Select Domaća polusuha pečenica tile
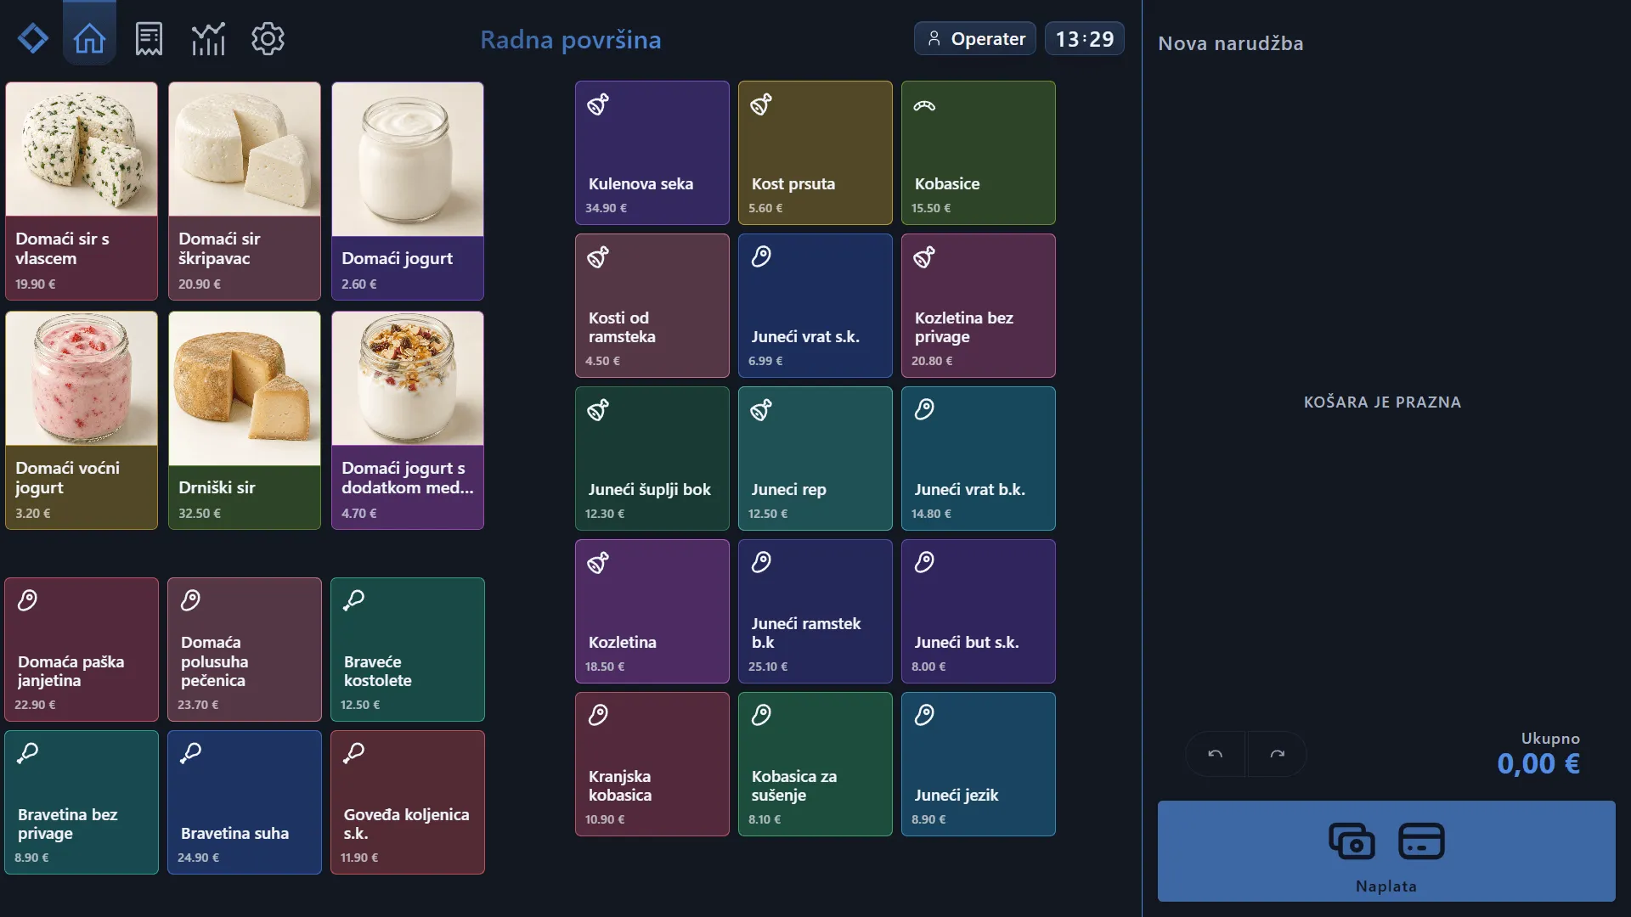Screen dimensions: 1631x917 pyautogui.click(x=245, y=650)
